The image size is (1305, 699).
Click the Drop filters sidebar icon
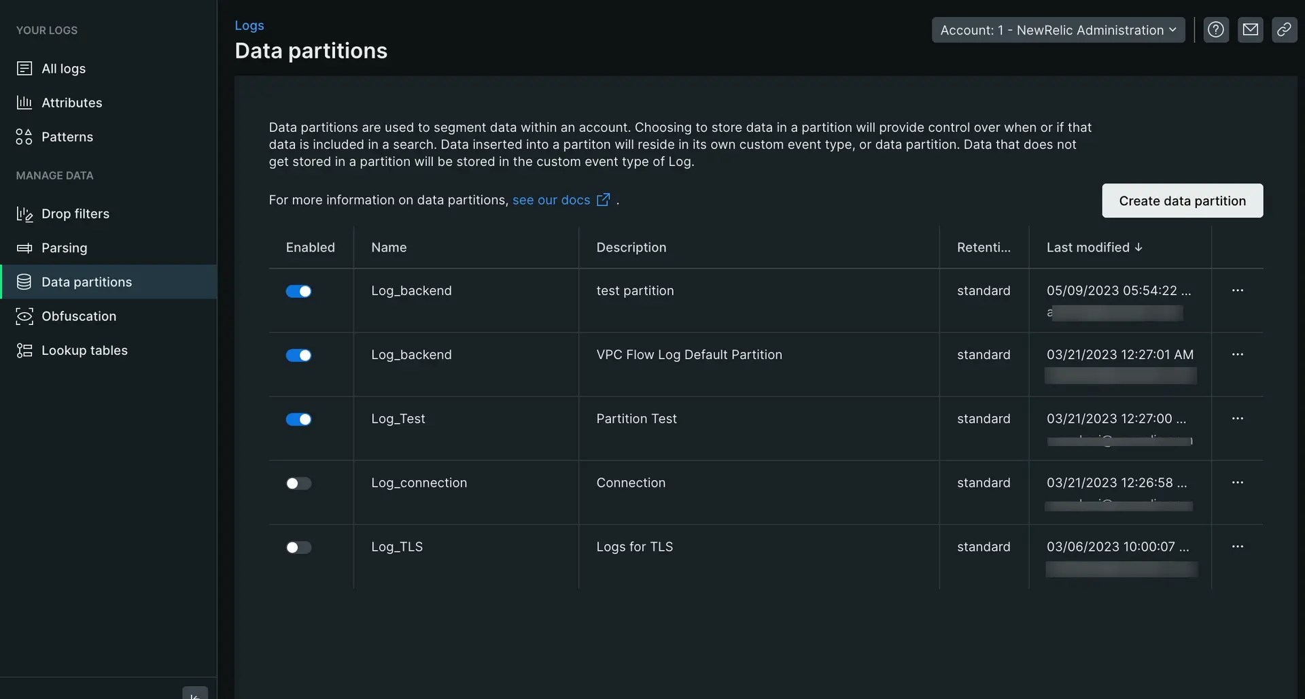24,214
